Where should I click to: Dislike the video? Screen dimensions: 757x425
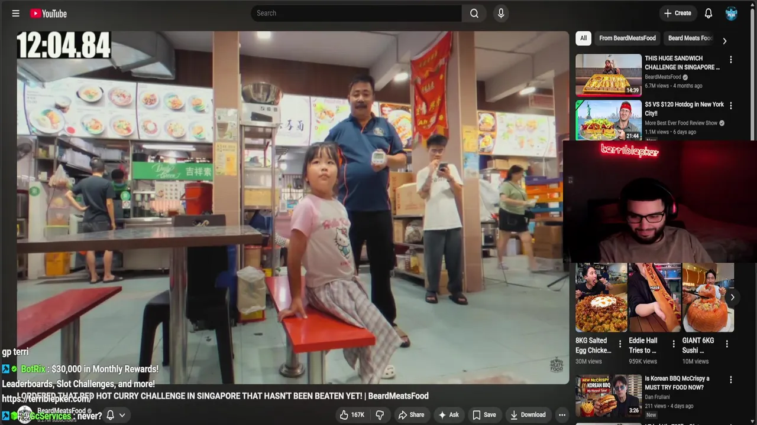[x=380, y=414]
